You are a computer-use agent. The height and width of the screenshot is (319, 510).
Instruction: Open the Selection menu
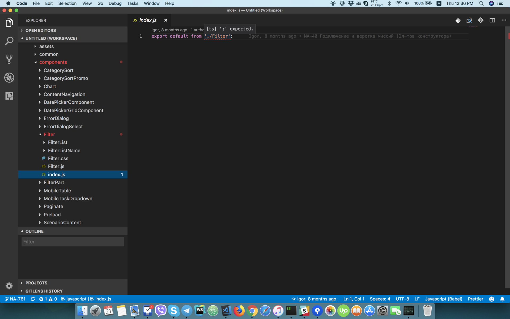(x=67, y=3)
